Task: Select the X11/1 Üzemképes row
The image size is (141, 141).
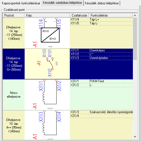Action: 101,50
